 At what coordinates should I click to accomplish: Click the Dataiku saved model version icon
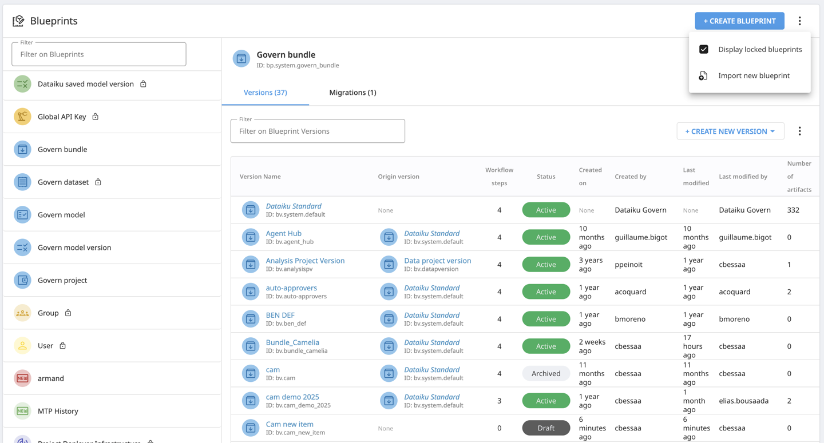22,84
